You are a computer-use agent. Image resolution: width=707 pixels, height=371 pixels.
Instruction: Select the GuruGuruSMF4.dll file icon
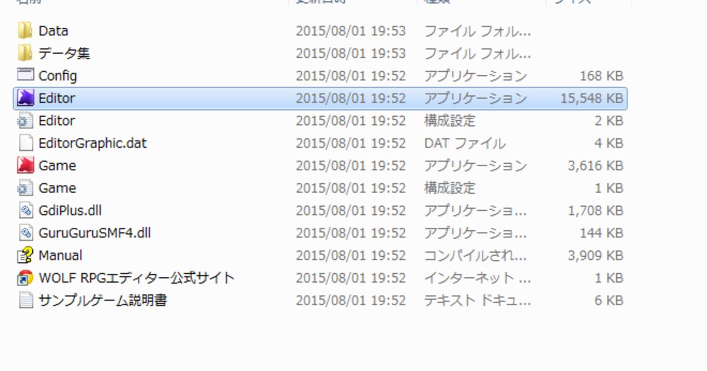25,233
